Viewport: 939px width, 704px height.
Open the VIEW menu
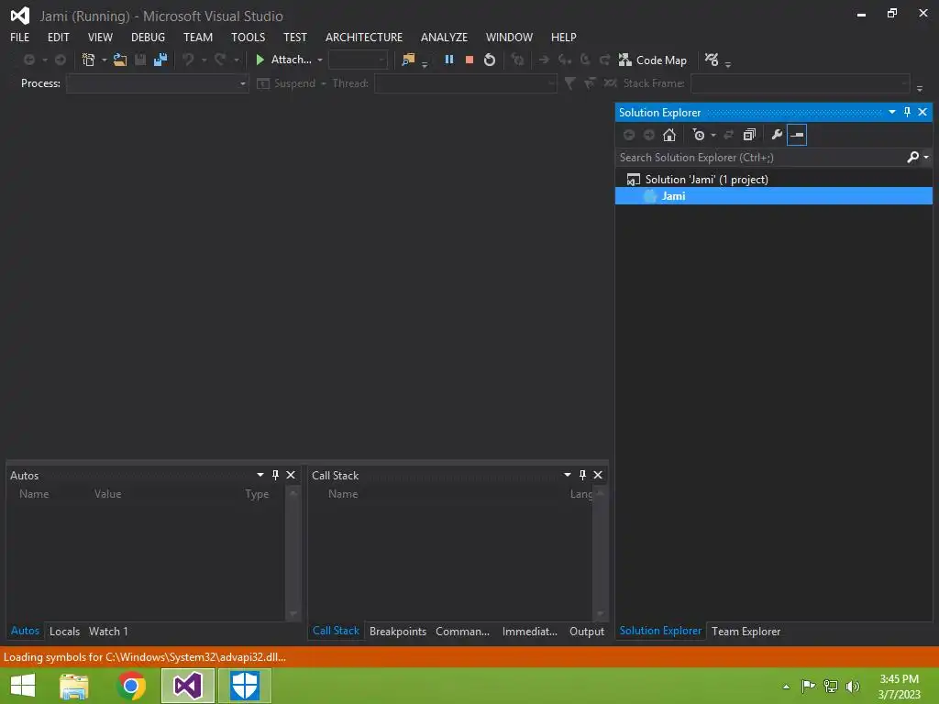coord(100,37)
